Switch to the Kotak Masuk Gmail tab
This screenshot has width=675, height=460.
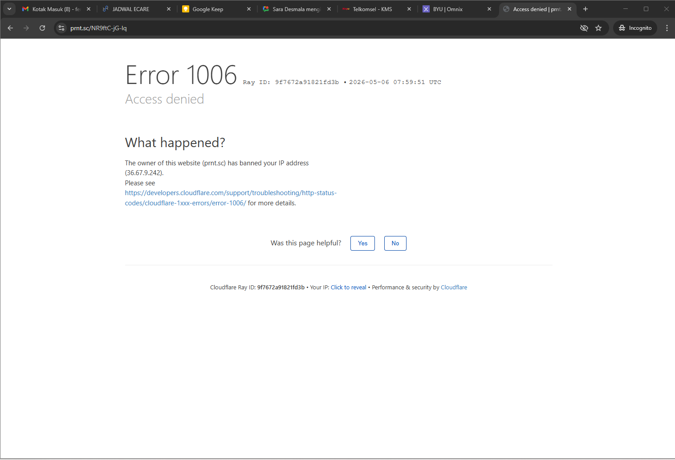tap(56, 9)
